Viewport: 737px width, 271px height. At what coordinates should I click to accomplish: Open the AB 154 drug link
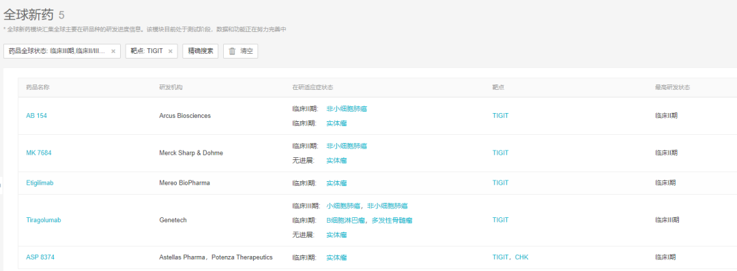(37, 116)
